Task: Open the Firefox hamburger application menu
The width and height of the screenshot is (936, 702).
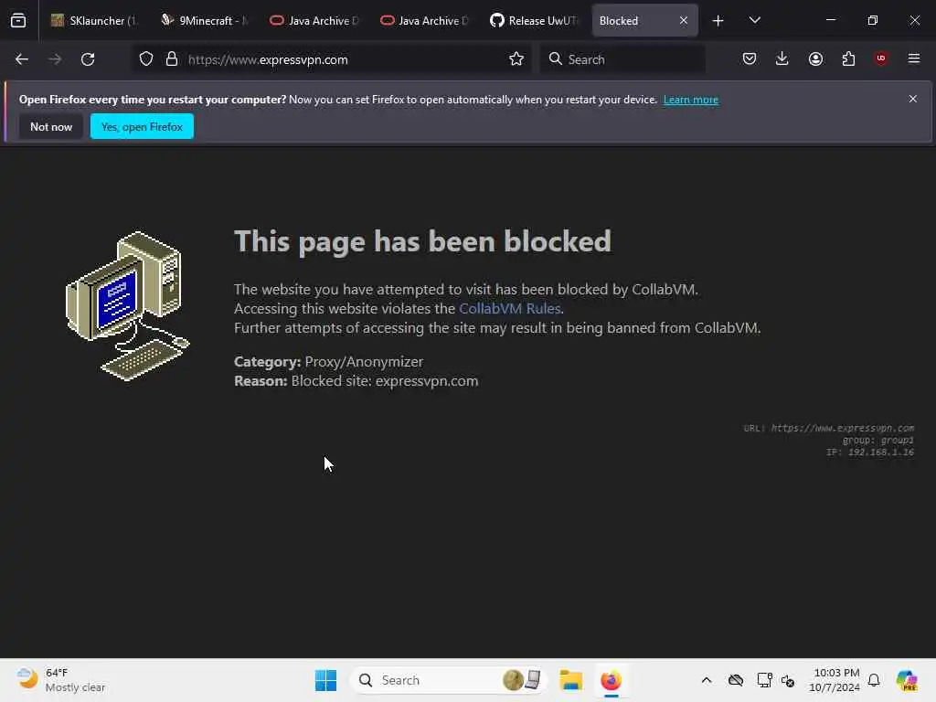Action: [914, 58]
